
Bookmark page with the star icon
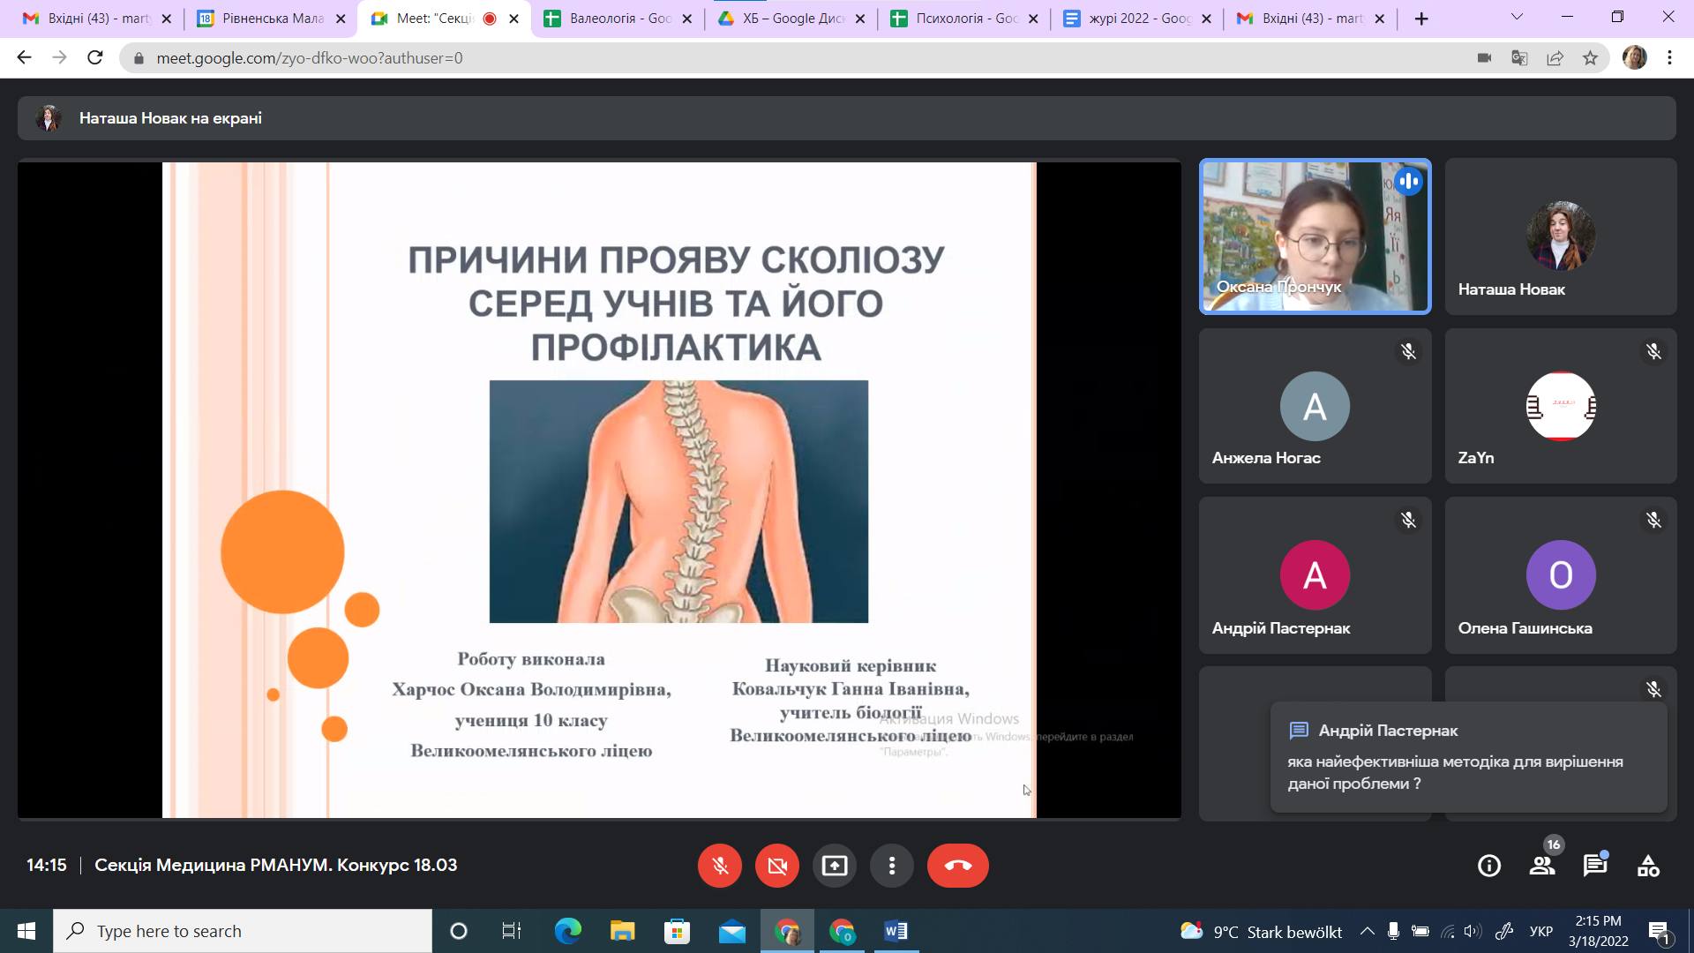tap(1590, 58)
